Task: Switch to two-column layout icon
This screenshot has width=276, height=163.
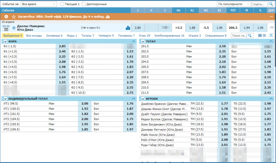Action: click(x=260, y=35)
